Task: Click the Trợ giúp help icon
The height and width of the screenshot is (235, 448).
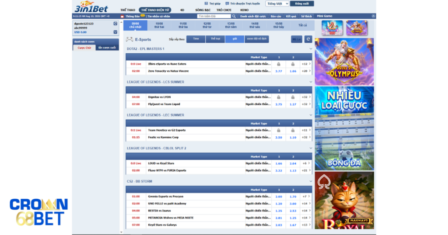Action: point(206,3)
